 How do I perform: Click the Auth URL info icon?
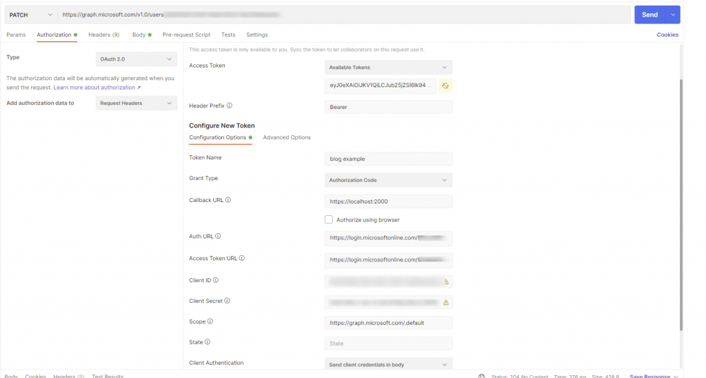(218, 236)
